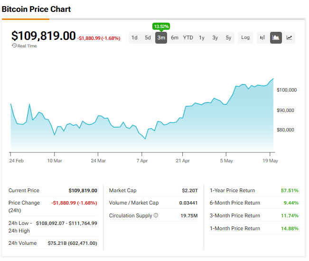Click the 9.44% return value
The width and height of the screenshot is (309, 261).
291,203
